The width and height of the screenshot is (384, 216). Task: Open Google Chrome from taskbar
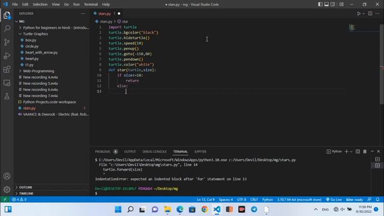[x=205, y=209]
